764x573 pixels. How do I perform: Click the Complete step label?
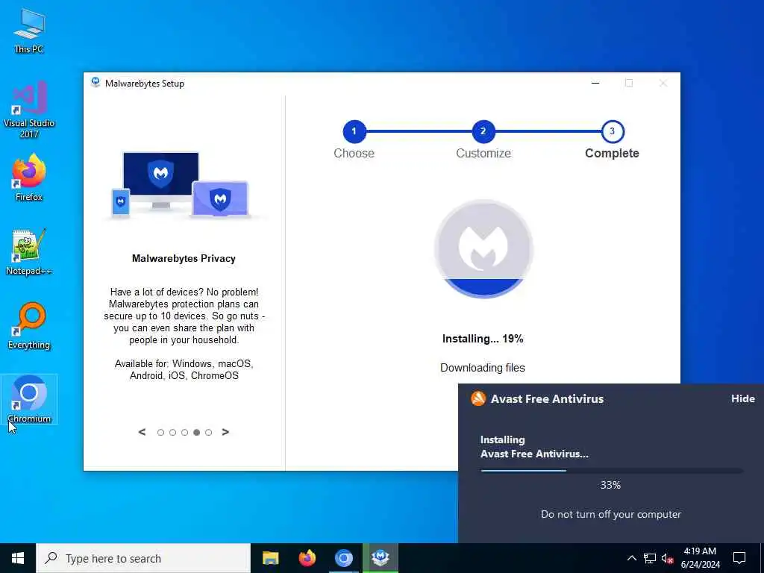coord(612,153)
